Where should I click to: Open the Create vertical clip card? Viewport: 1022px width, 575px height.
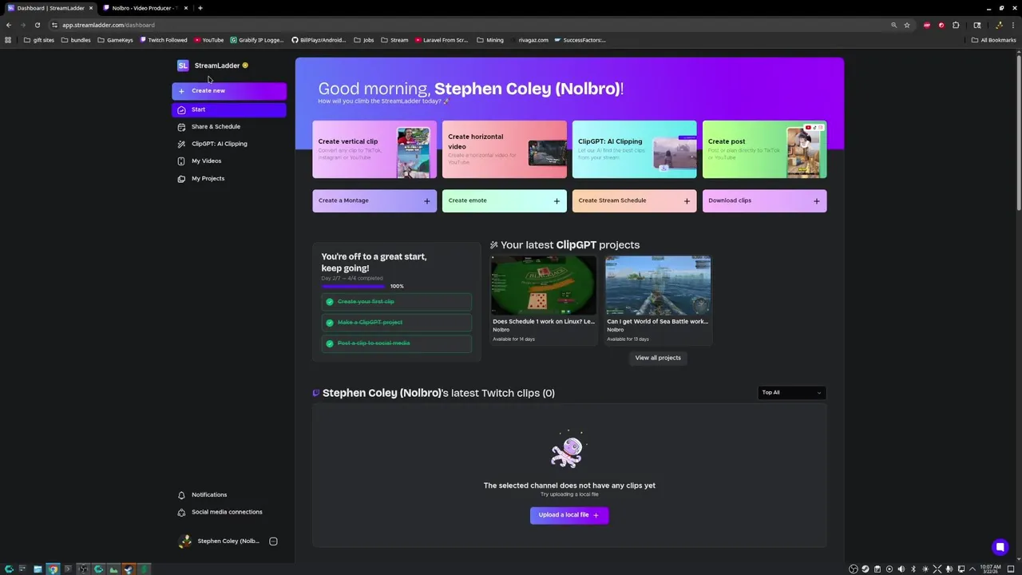click(x=374, y=149)
